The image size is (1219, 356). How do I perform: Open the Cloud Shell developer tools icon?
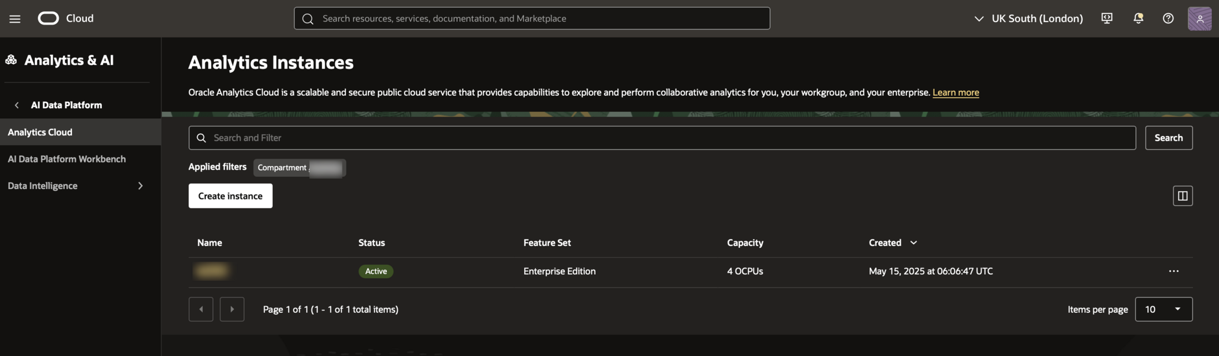tap(1107, 18)
